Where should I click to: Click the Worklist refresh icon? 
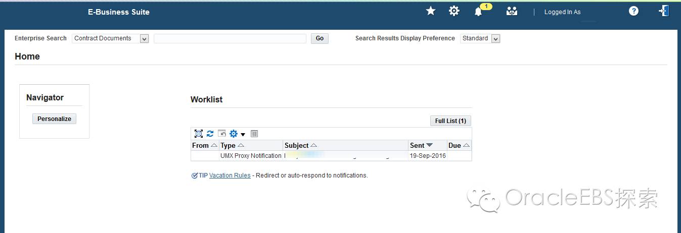pos(210,134)
